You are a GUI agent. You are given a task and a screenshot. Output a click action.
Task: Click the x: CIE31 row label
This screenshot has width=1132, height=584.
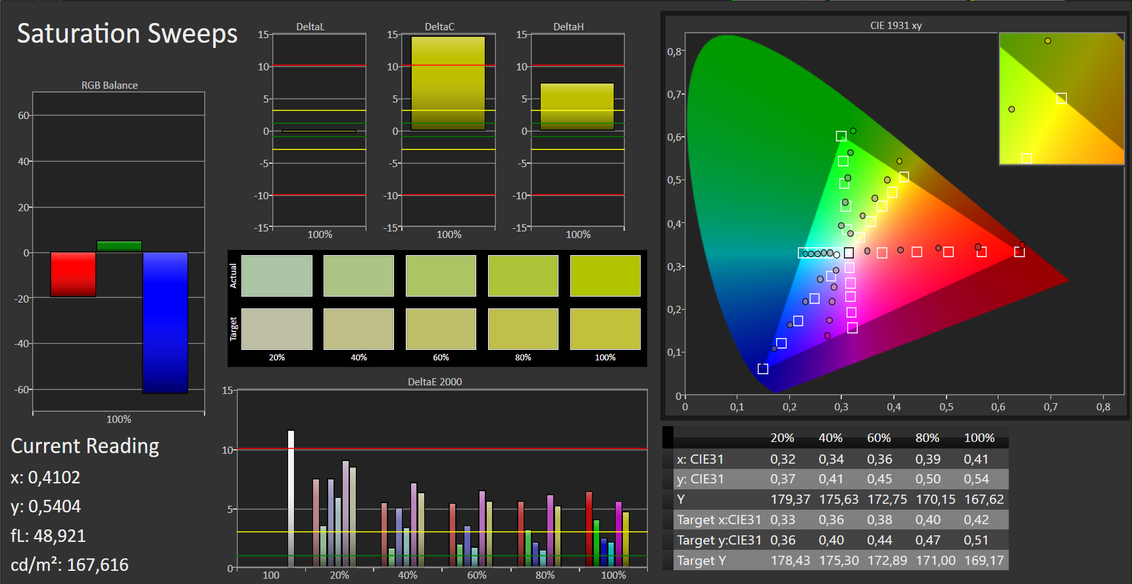(x=701, y=459)
